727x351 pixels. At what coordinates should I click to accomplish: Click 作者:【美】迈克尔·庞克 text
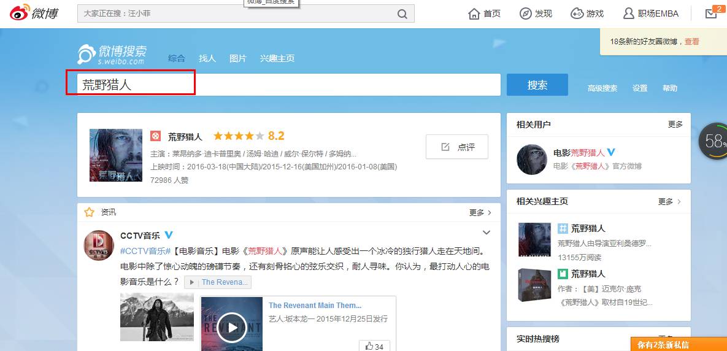coord(599,289)
